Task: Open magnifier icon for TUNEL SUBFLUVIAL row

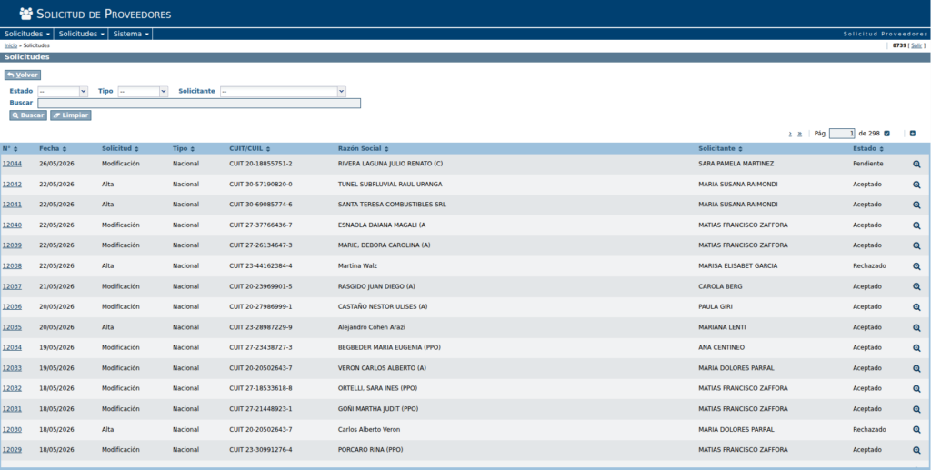Action: tap(916, 185)
